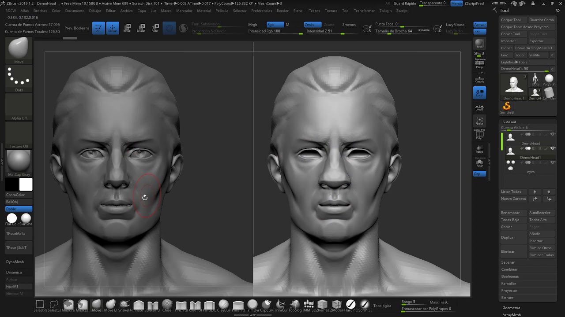
Task: Toggle visibility eye of eyes subtool
Action: pyautogui.click(x=553, y=162)
